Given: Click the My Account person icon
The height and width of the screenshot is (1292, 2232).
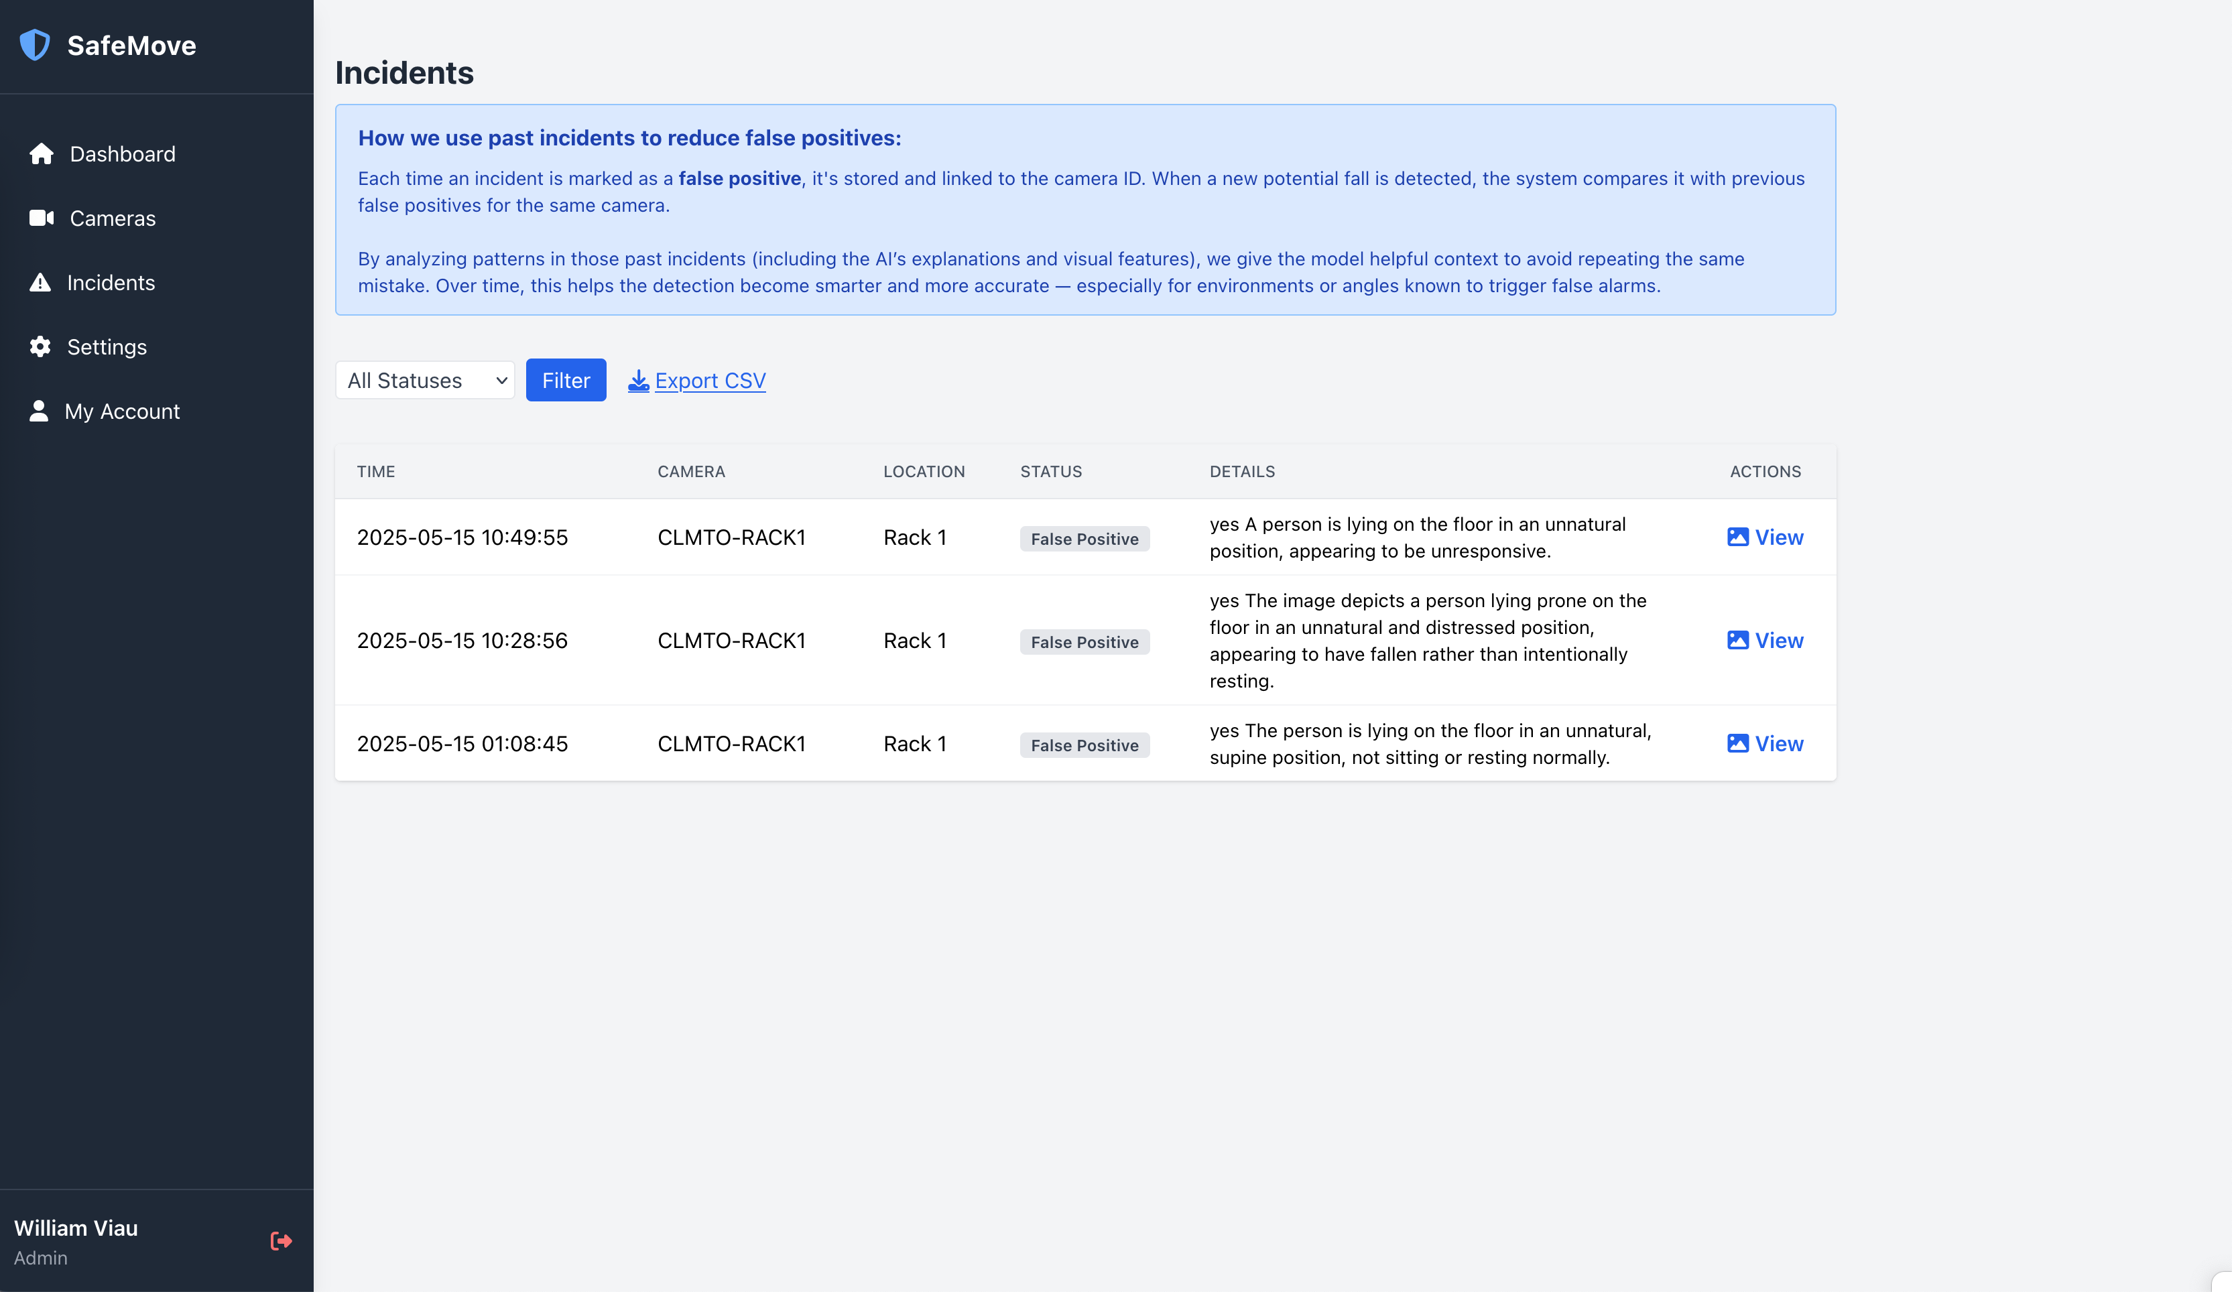Looking at the screenshot, I should 39,411.
